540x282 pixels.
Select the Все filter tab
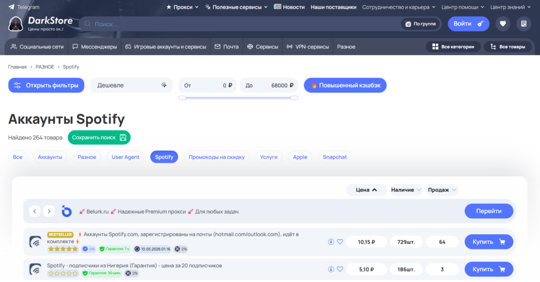pyautogui.click(x=17, y=157)
